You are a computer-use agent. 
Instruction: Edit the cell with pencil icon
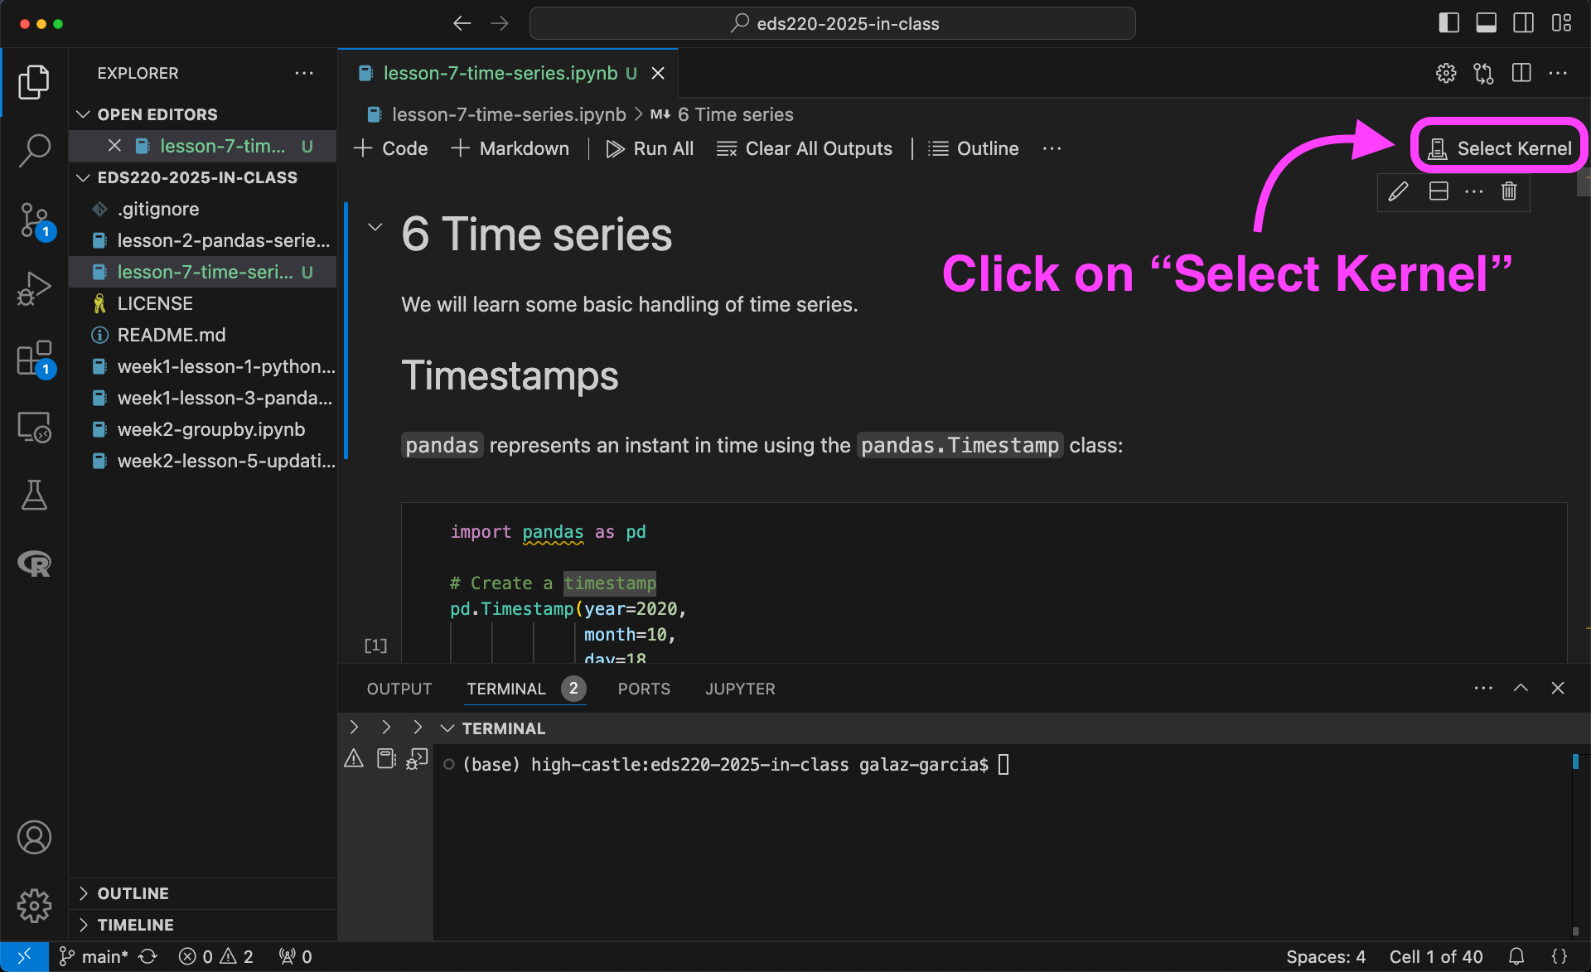[x=1398, y=191]
